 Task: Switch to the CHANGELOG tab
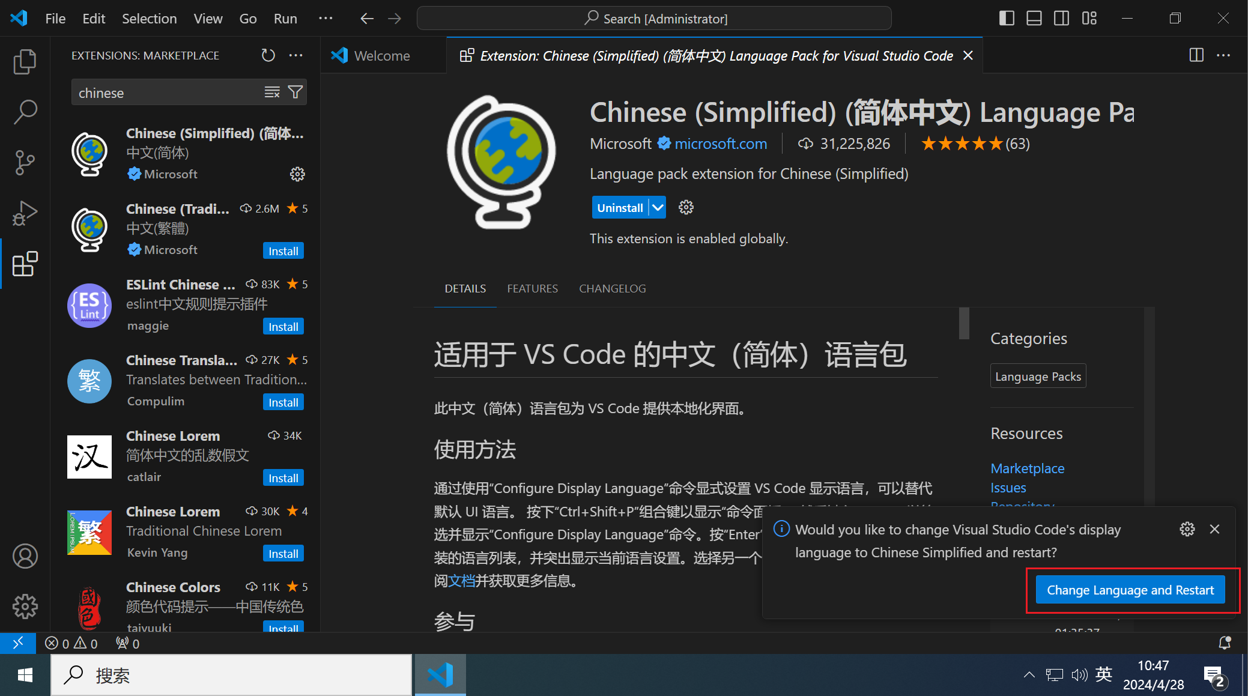(612, 289)
